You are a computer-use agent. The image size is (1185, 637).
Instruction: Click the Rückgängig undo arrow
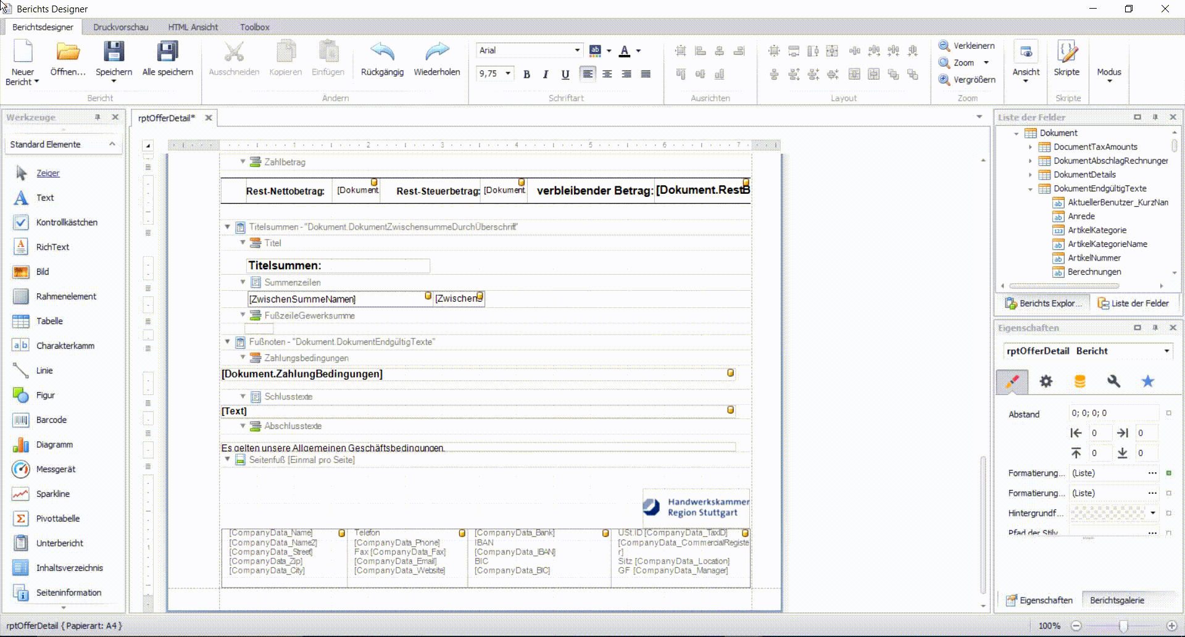(x=382, y=52)
